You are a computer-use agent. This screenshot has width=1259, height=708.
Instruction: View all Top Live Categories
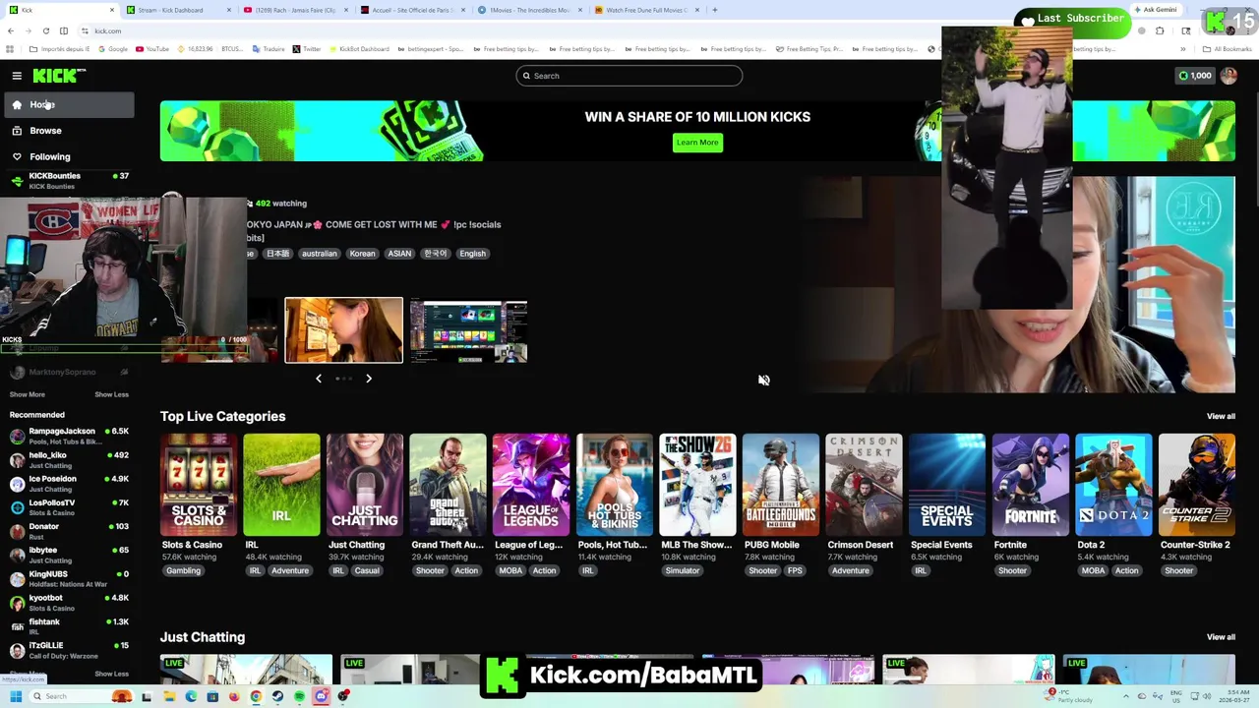(x=1221, y=416)
